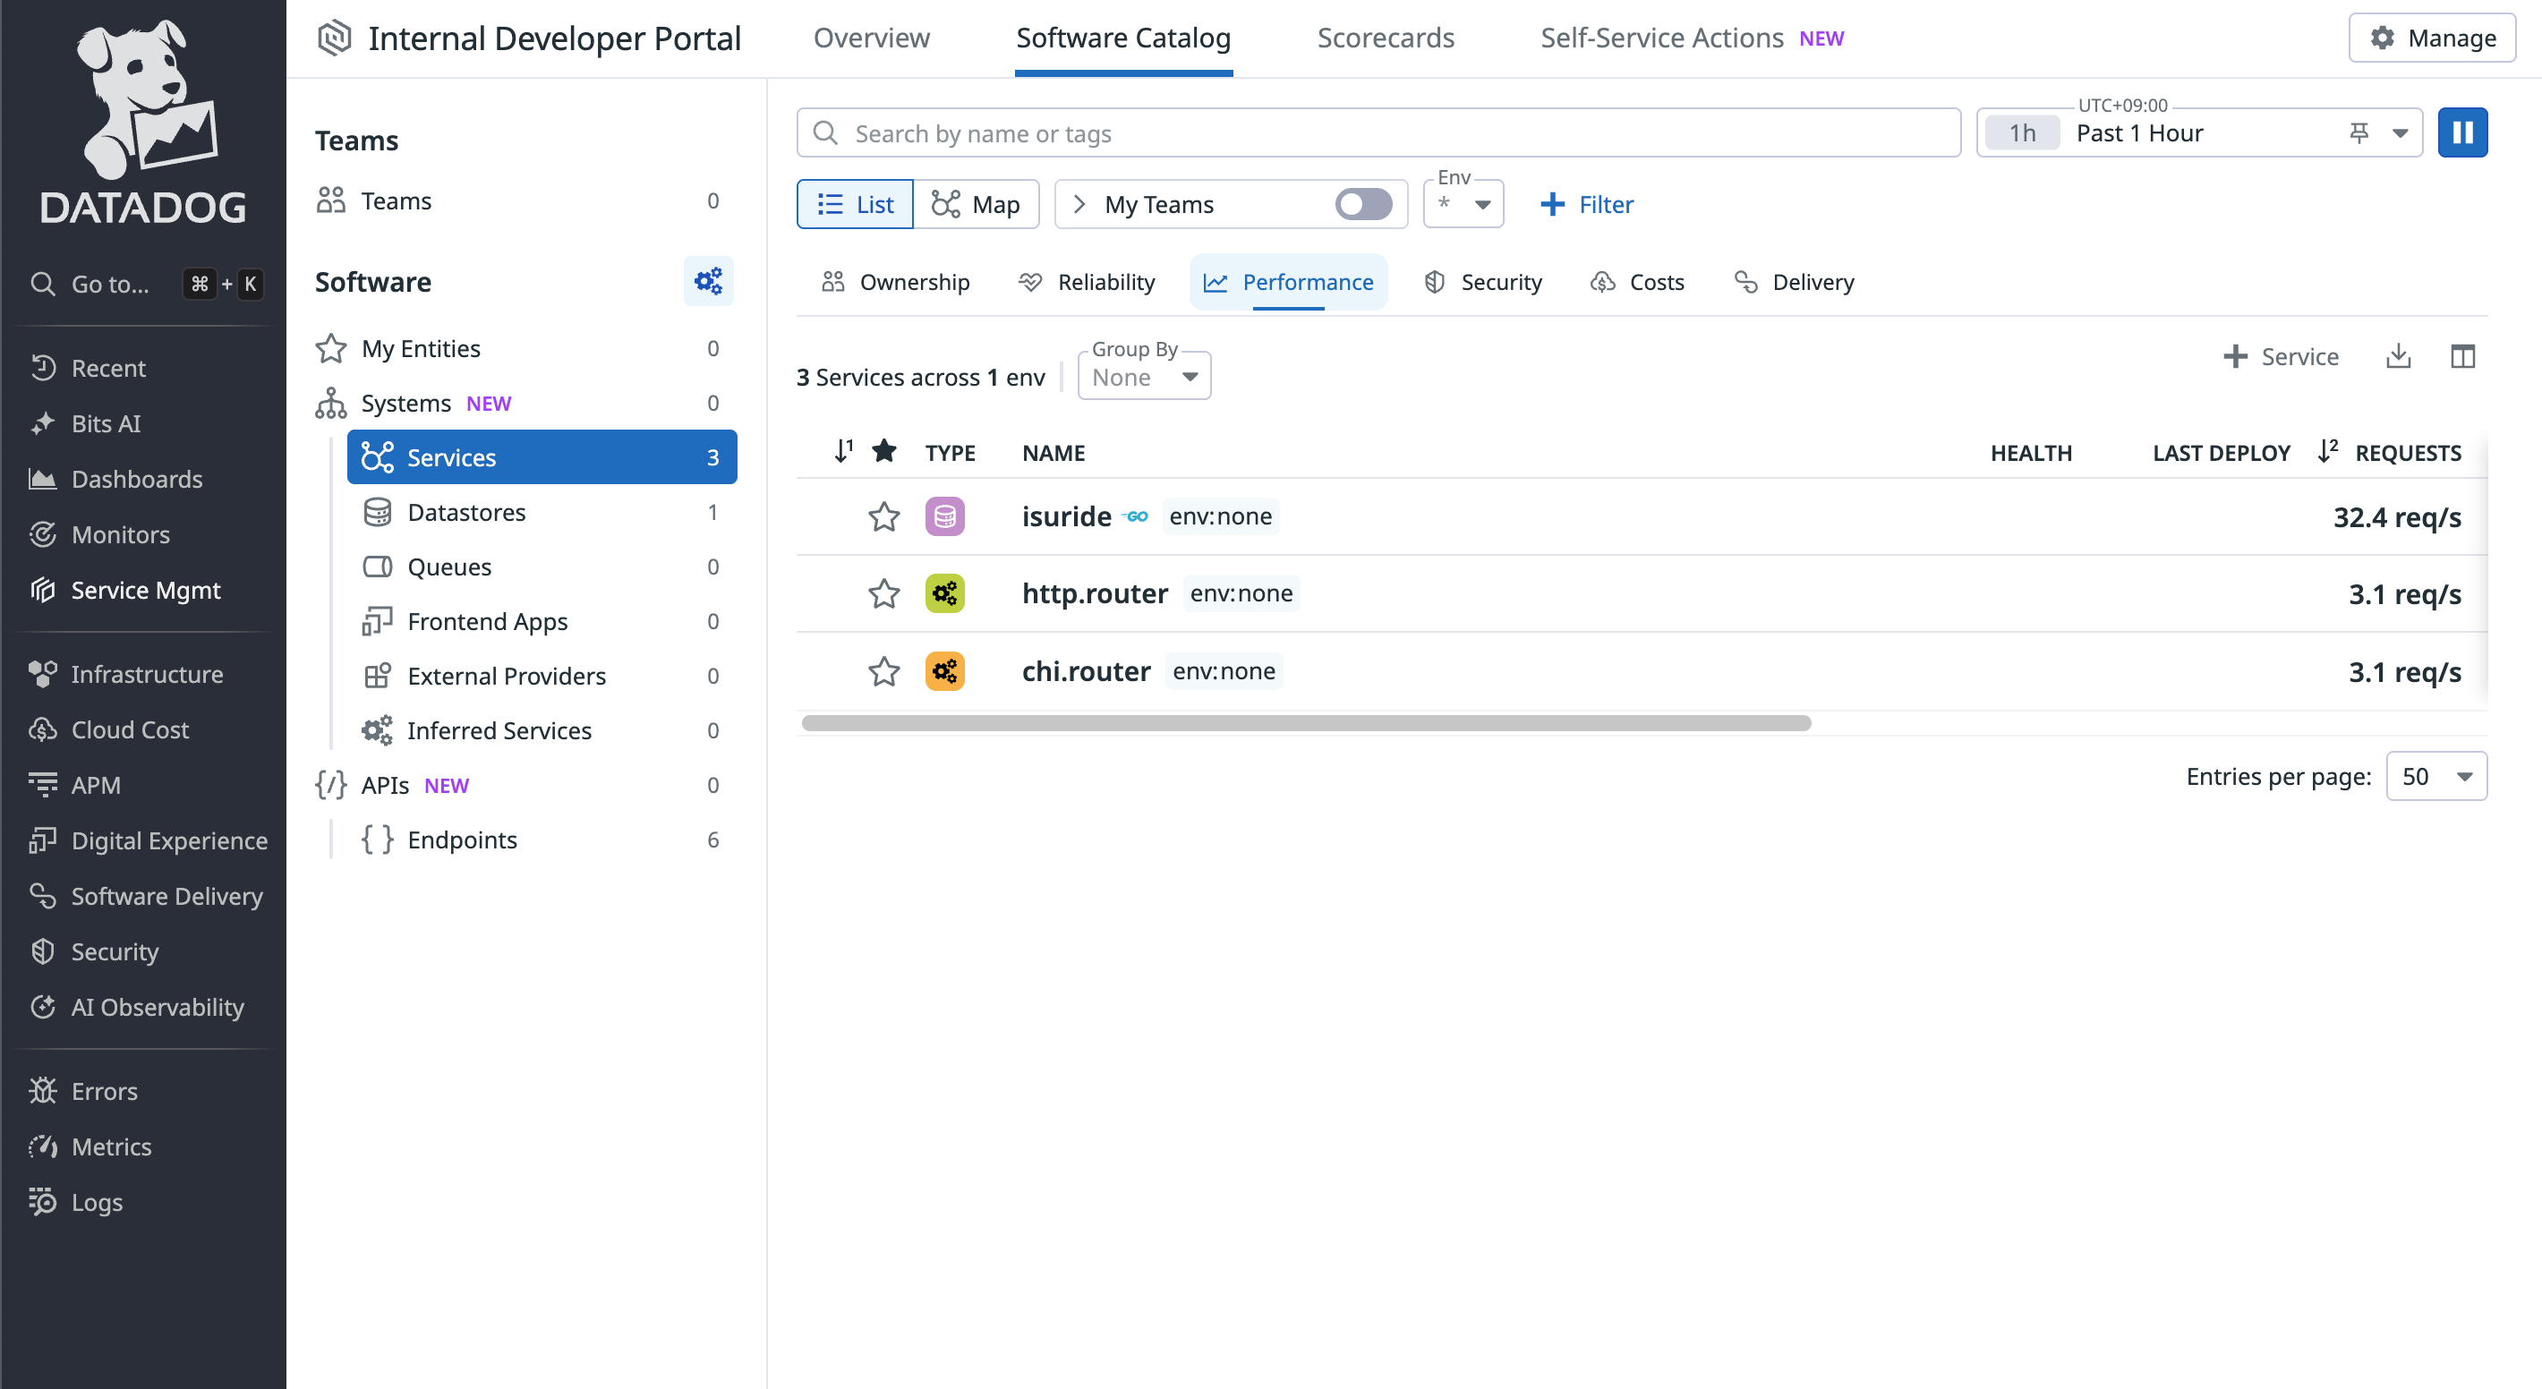
Task: Click the pause live updates button
Action: tap(2462, 132)
